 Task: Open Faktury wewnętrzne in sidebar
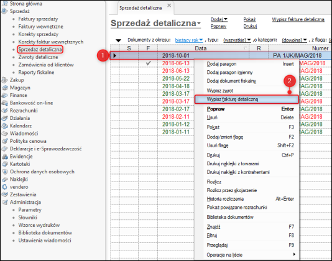click(40, 27)
